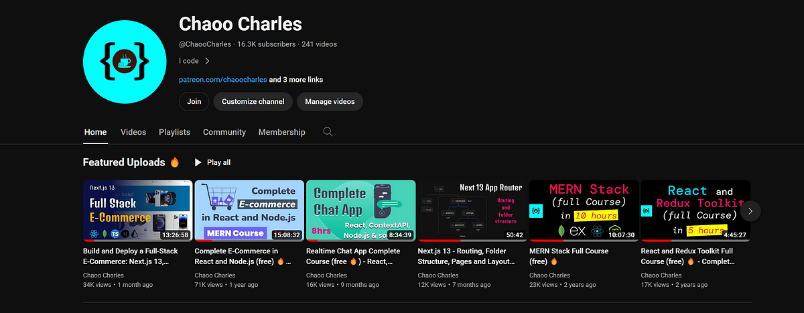This screenshot has width=804, height=313.
Task: Click title 'Complete E-Commerce in React and Node.js (free)'
Action: pyautogui.click(x=244, y=256)
